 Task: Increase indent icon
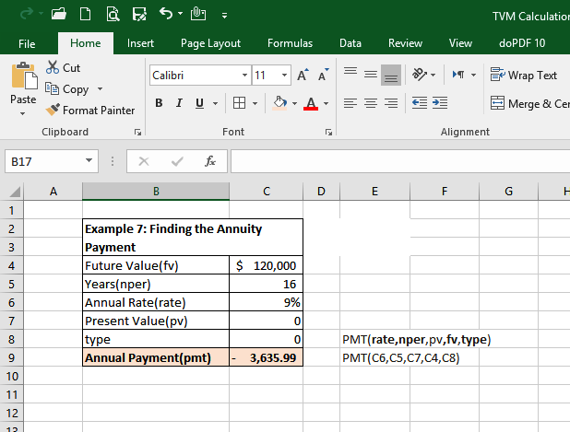click(440, 103)
